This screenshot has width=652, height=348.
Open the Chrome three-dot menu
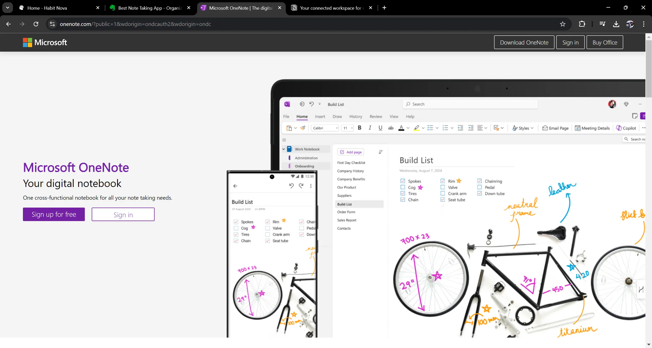(644, 24)
